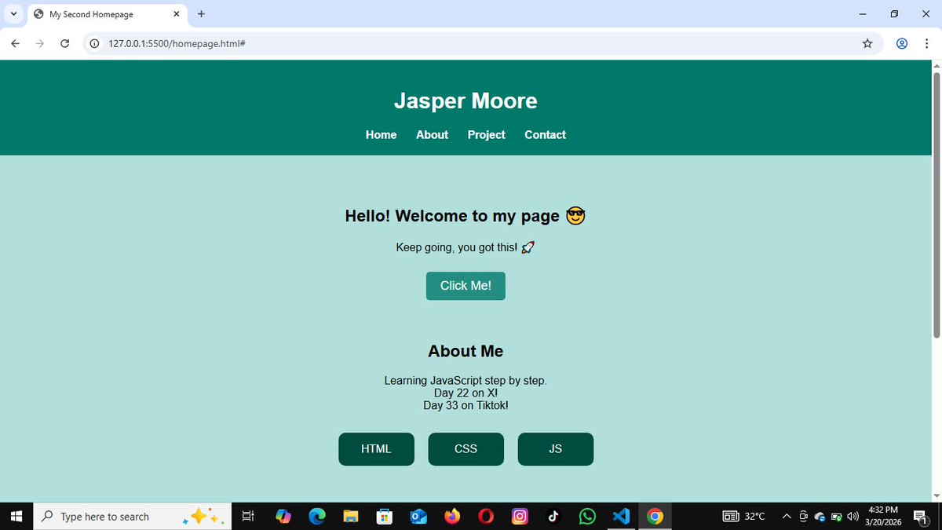Open Instagram from the taskbar
The width and height of the screenshot is (942, 530).
coord(519,516)
